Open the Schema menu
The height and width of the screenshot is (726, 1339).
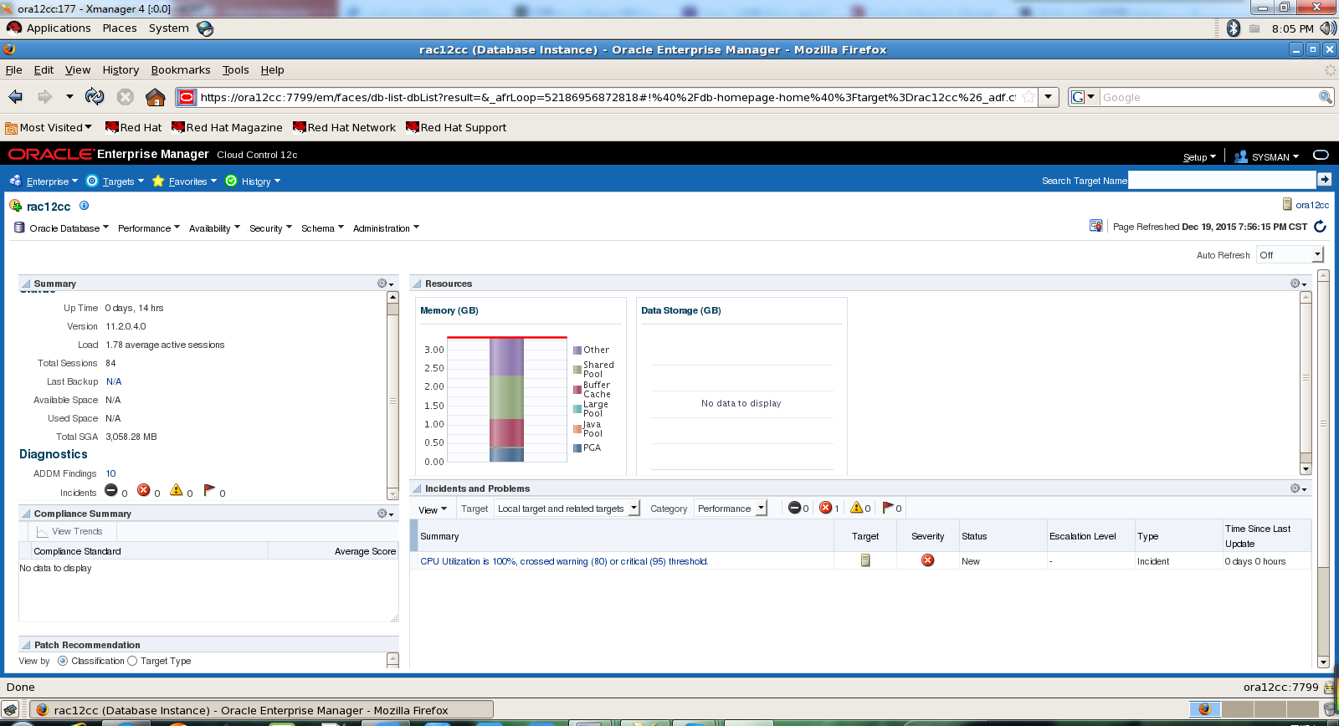coord(322,228)
